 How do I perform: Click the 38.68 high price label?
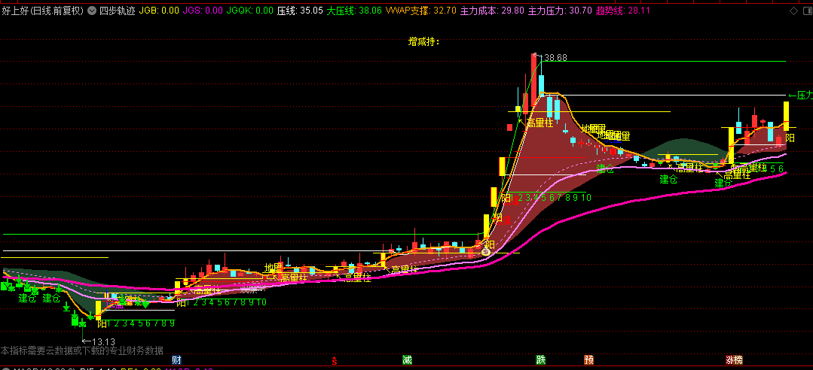[555, 58]
